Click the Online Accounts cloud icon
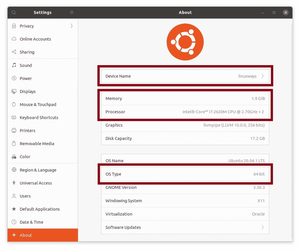Screen dimensions: 300x250 click(x=14, y=39)
